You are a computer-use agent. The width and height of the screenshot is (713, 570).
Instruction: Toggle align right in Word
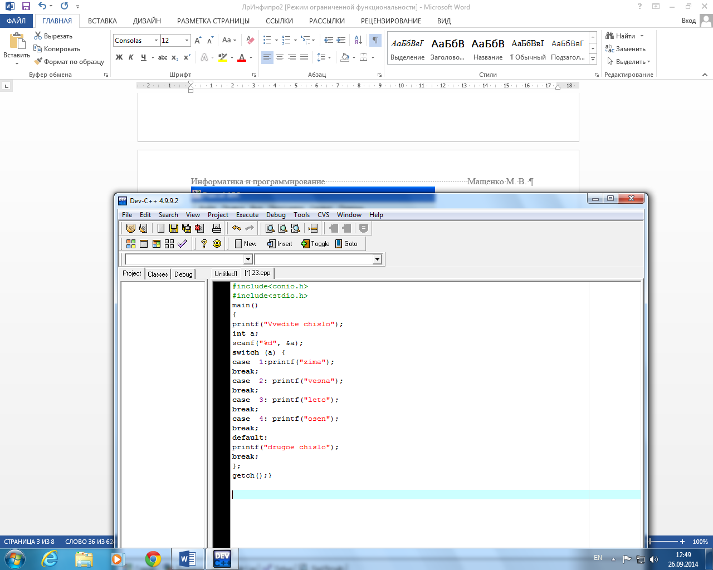(x=292, y=57)
